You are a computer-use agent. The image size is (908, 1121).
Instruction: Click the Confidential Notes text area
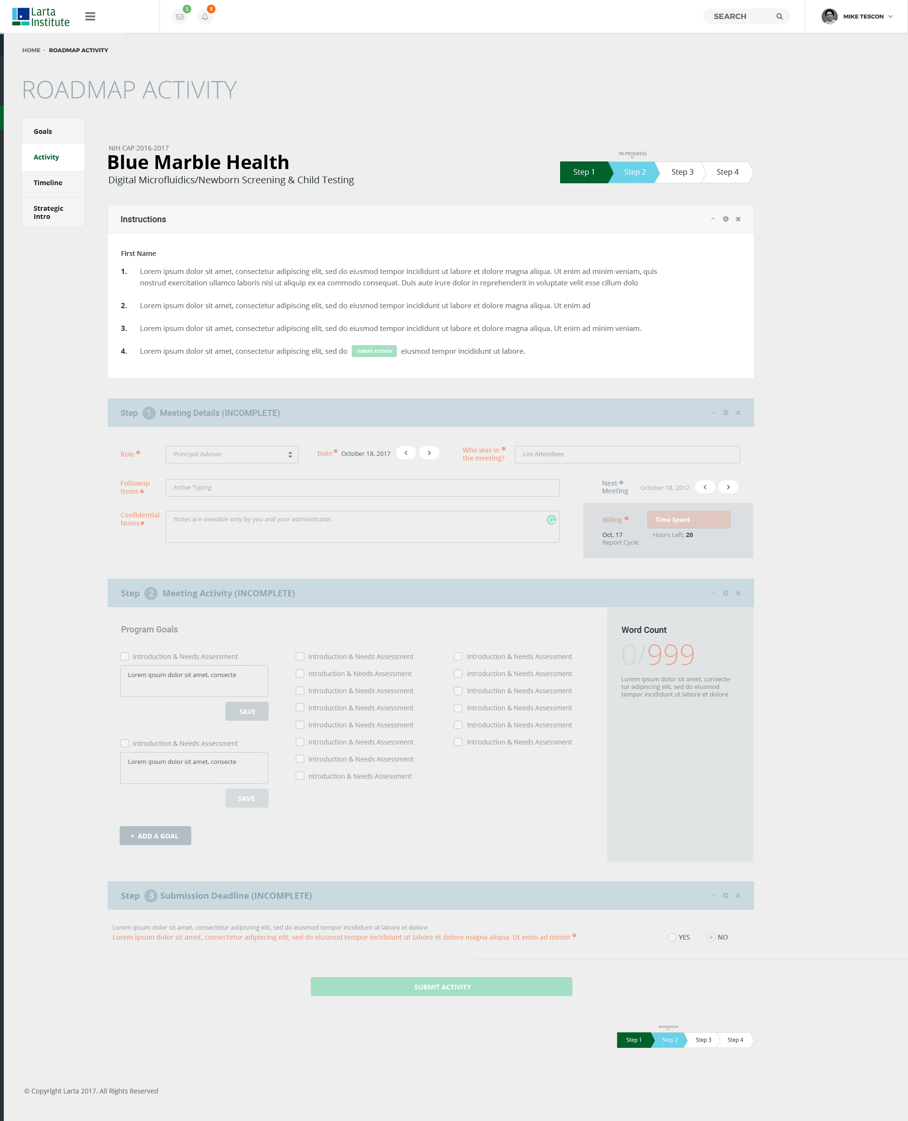363,526
